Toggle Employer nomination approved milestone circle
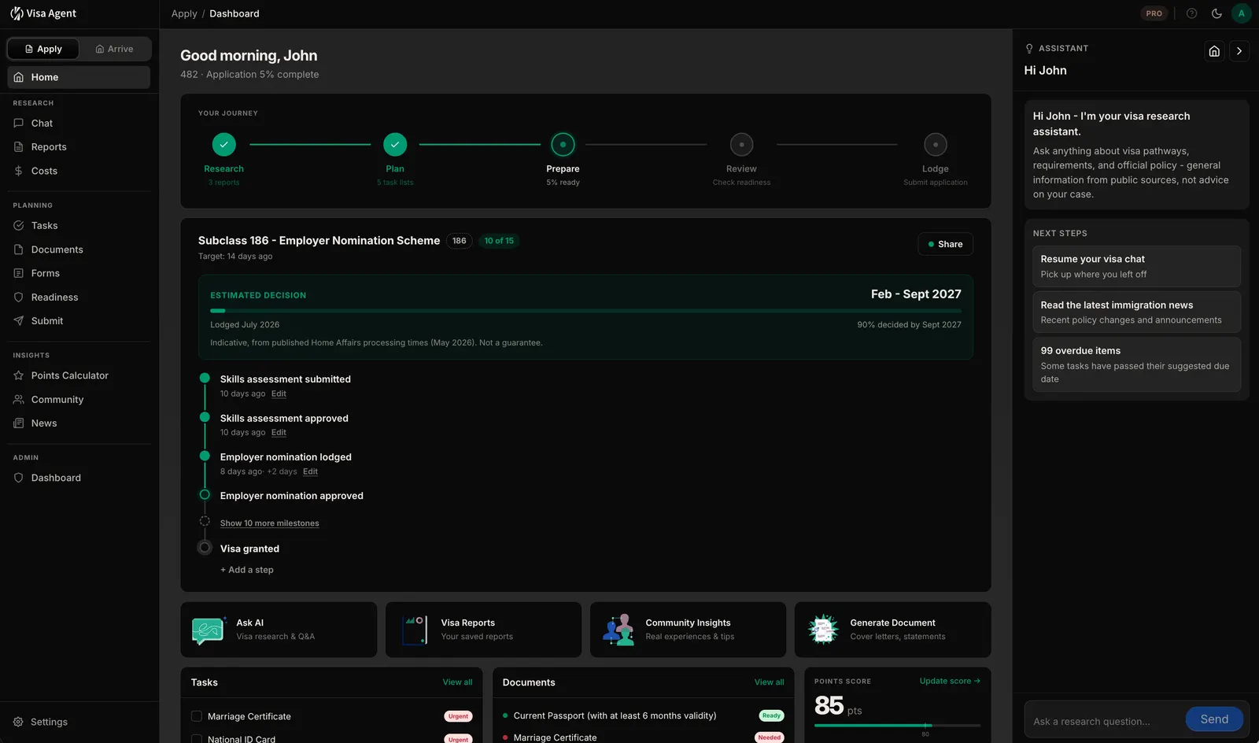Viewport: 1259px width, 743px height. (x=205, y=495)
